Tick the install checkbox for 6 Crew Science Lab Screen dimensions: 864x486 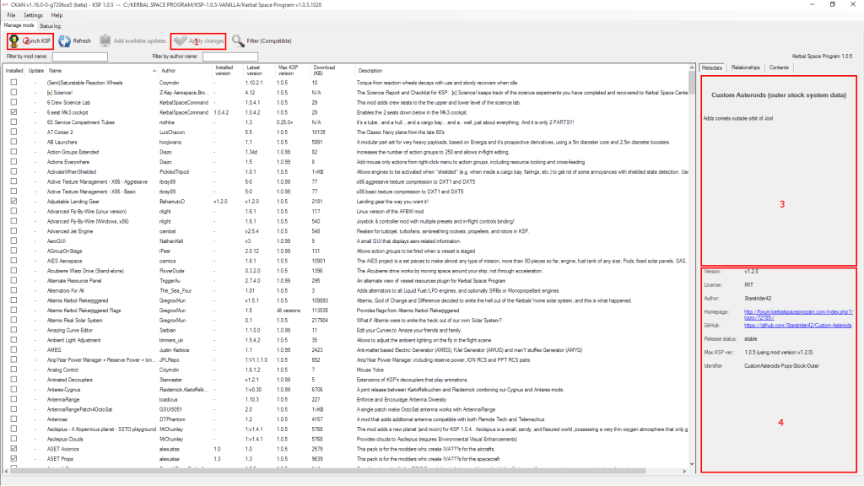tap(13, 102)
